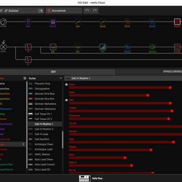Select the teal Vol block
This screenshot has height=182, width=182.
pos(103,47)
